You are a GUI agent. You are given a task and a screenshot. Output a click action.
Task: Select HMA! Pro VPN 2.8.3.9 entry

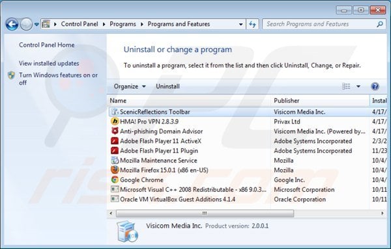click(248, 122)
